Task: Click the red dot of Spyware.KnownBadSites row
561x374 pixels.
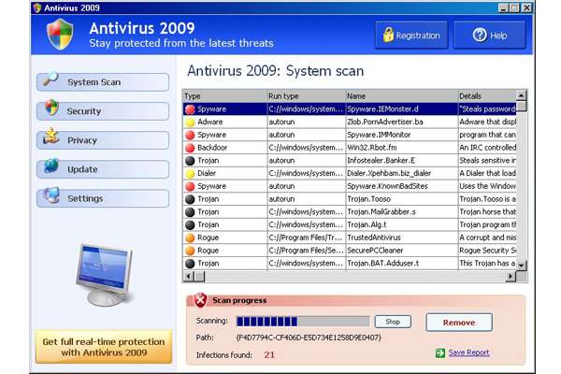Action: coord(190,186)
